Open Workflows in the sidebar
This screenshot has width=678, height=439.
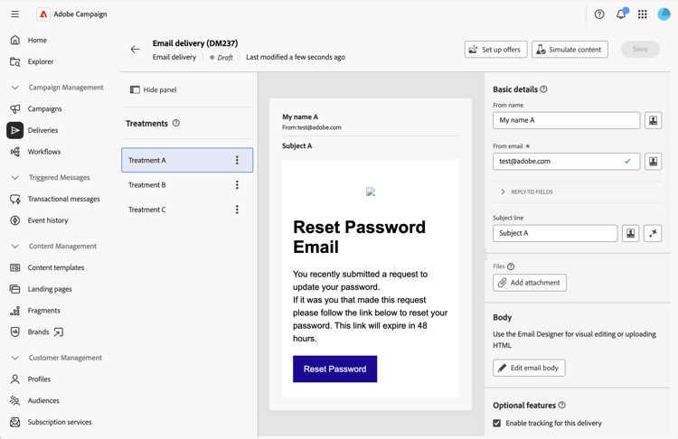click(43, 152)
